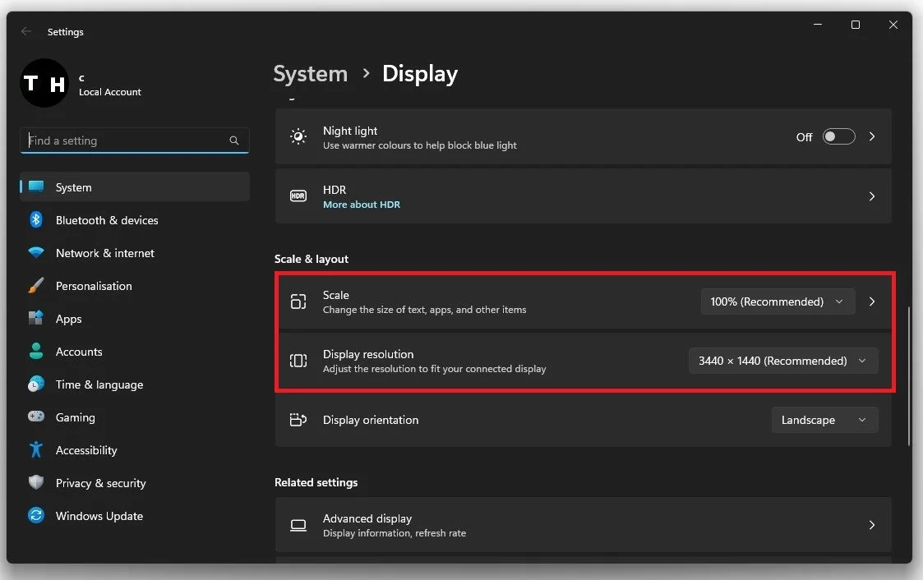The width and height of the screenshot is (923, 580).
Task: Click the Gaming controller icon
Action: click(x=36, y=417)
